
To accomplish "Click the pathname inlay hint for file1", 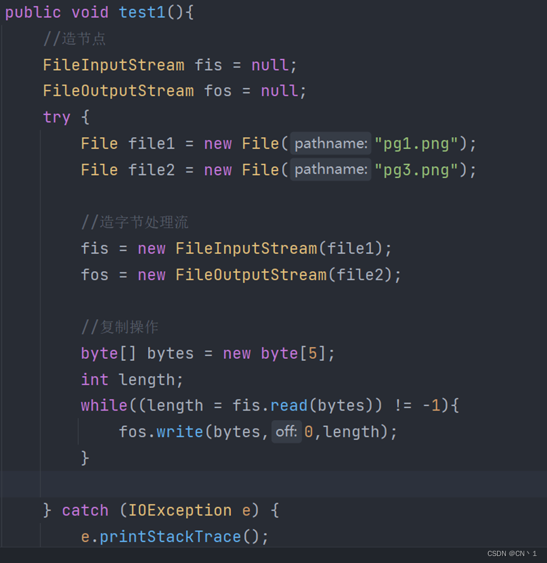I will pos(329,143).
